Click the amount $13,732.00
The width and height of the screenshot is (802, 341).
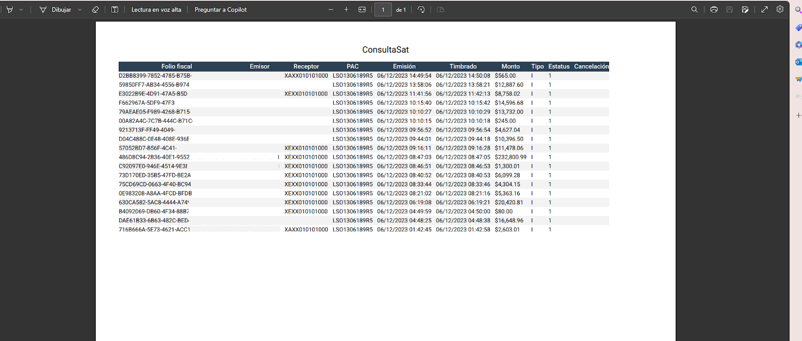[x=509, y=112]
